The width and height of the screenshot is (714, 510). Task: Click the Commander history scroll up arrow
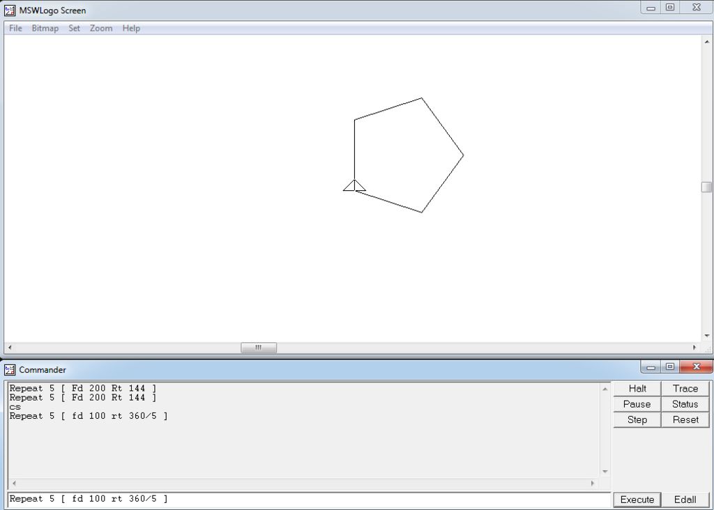tap(605, 389)
